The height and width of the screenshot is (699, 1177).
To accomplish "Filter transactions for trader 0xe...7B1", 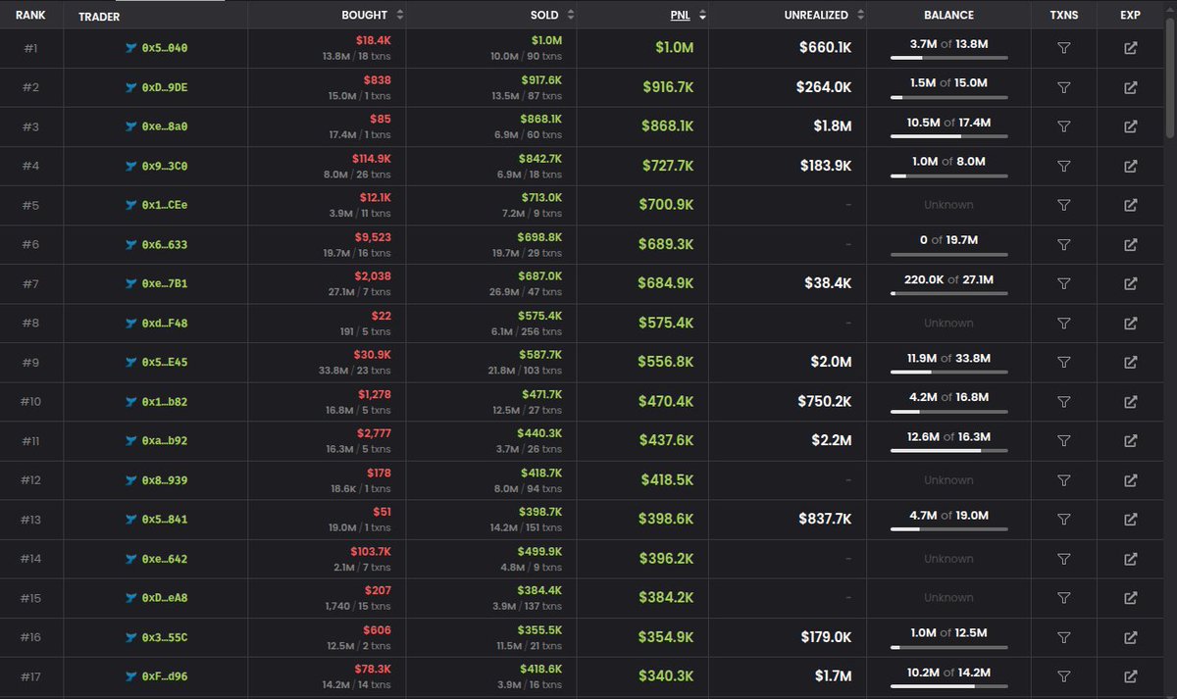I will click(x=1063, y=283).
